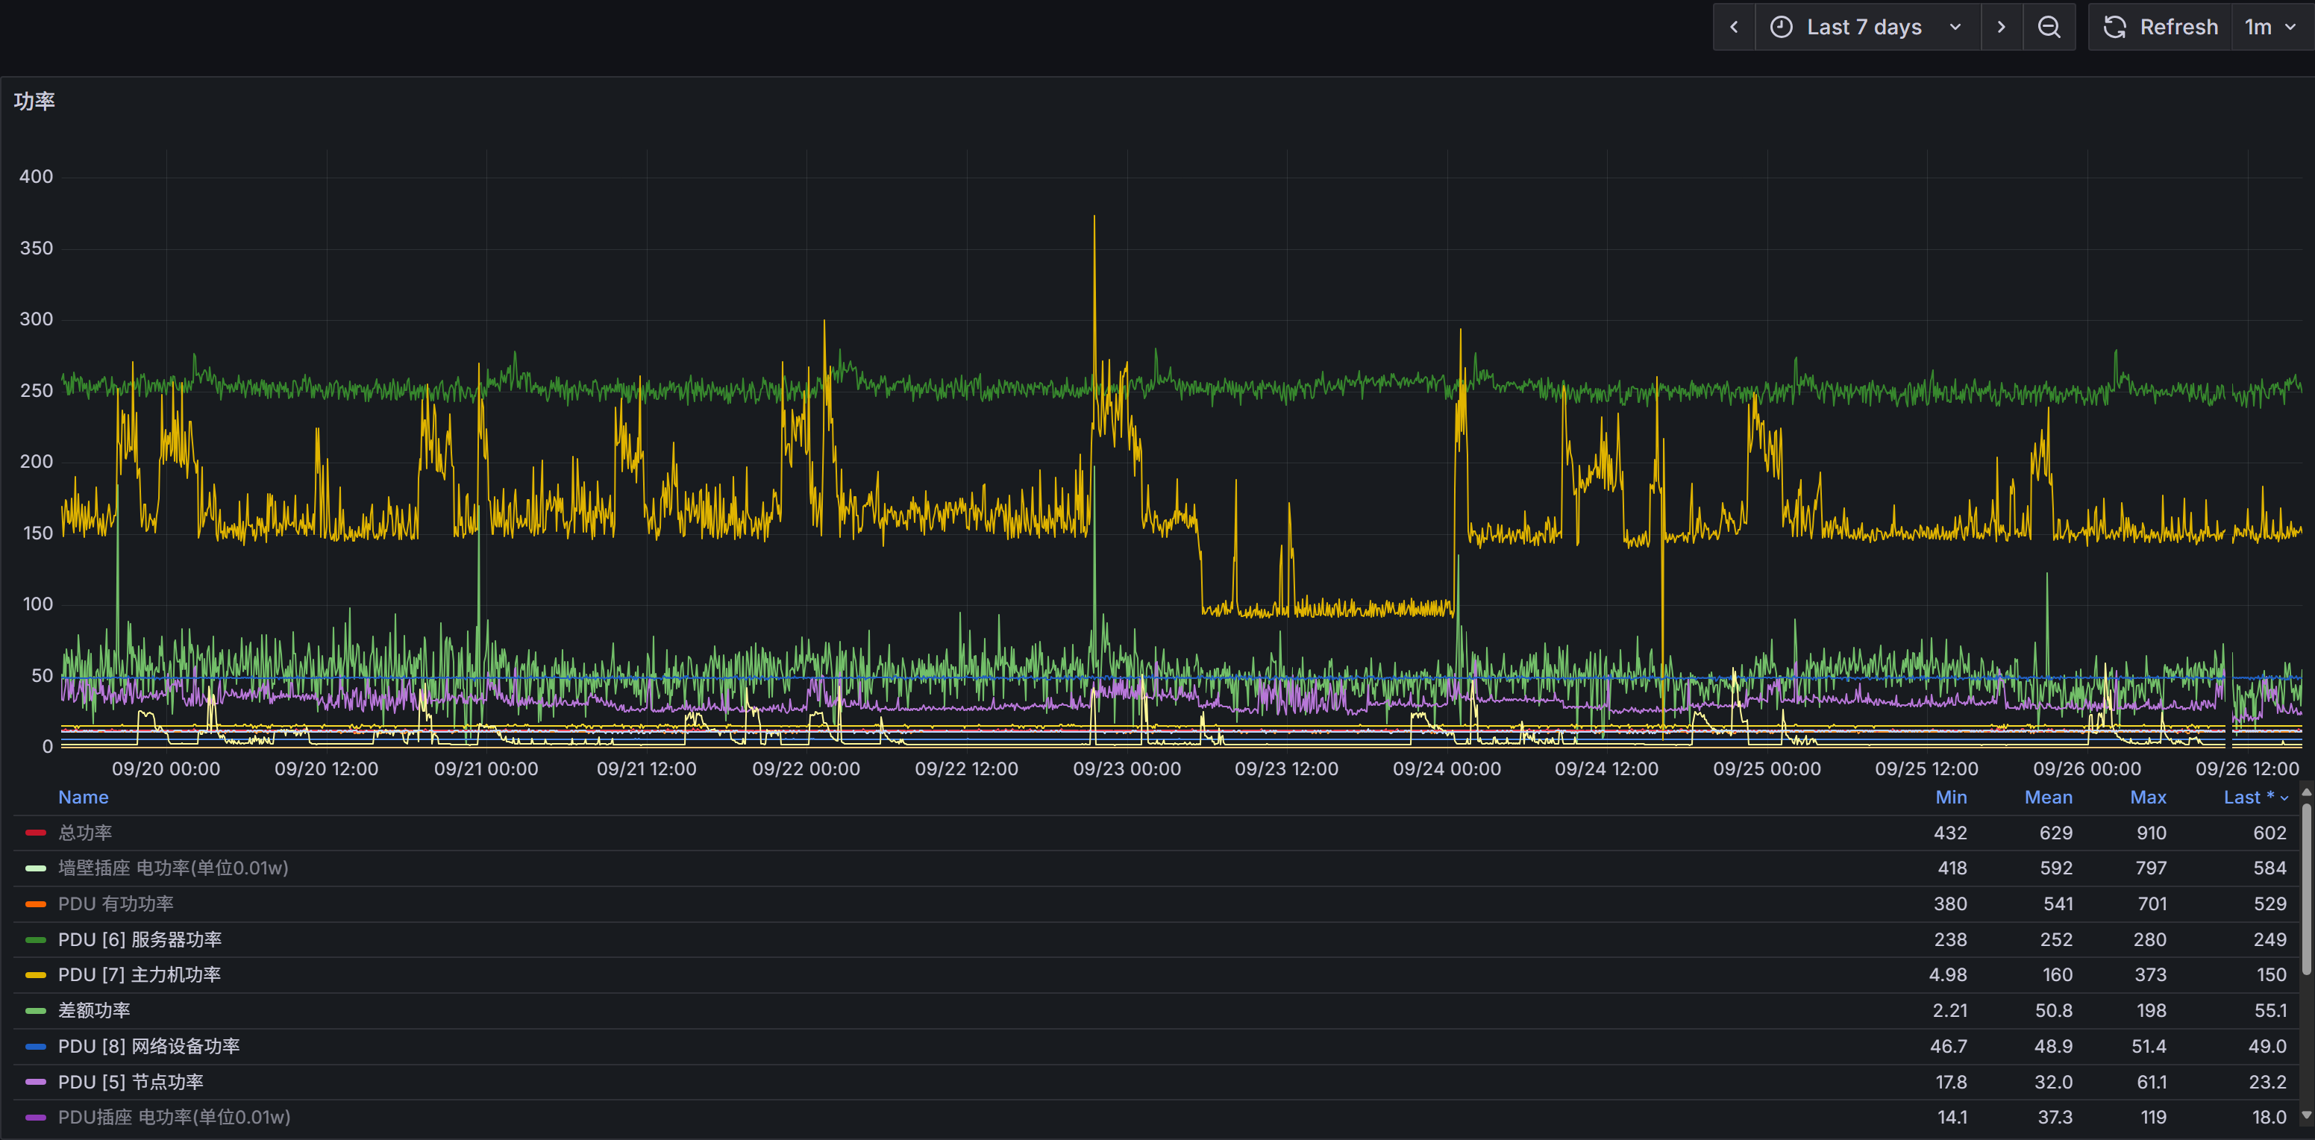Open the 1m refresh interval dropdown
The width and height of the screenshot is (2315, 1140).
[2270, 27]
